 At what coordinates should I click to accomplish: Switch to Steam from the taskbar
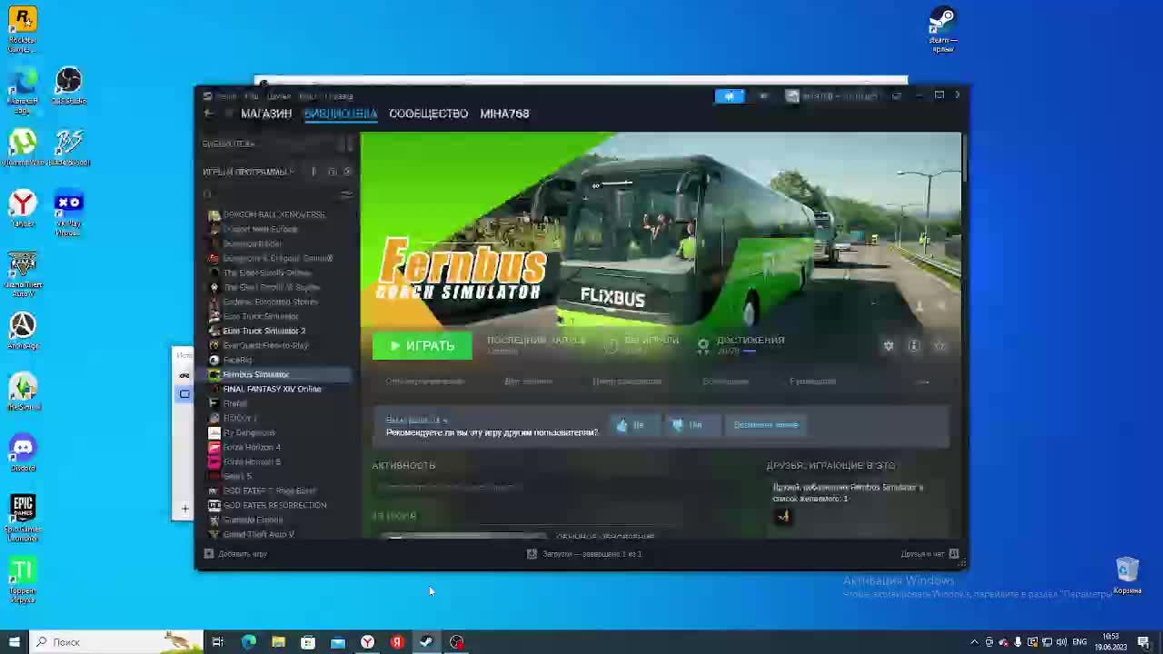[426, 642]
